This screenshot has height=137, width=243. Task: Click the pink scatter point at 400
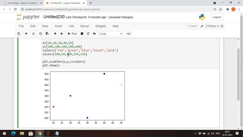pos(121,85)
